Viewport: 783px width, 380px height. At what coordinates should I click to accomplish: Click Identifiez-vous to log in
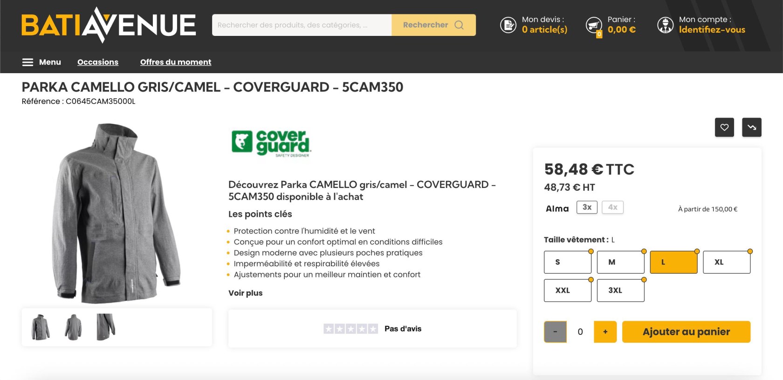click(712, 30)
